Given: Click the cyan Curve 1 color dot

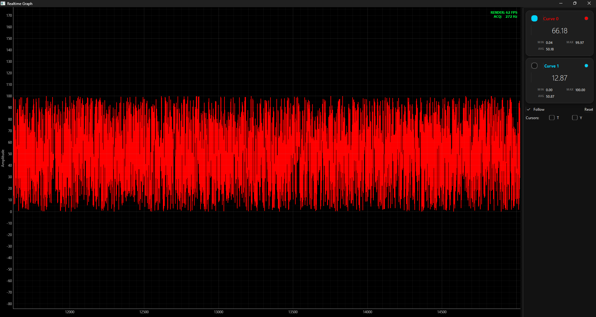Looking at the screenshot, I should point(586,66).
